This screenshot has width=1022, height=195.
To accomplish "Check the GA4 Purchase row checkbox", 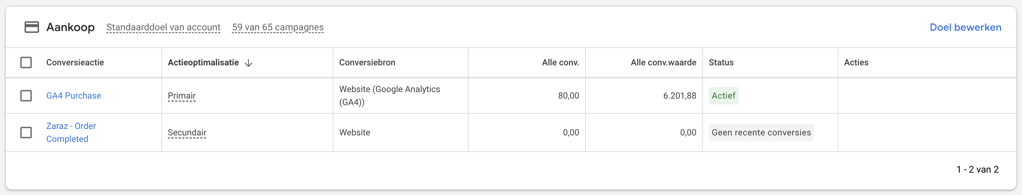I will [x=26, y=96].
